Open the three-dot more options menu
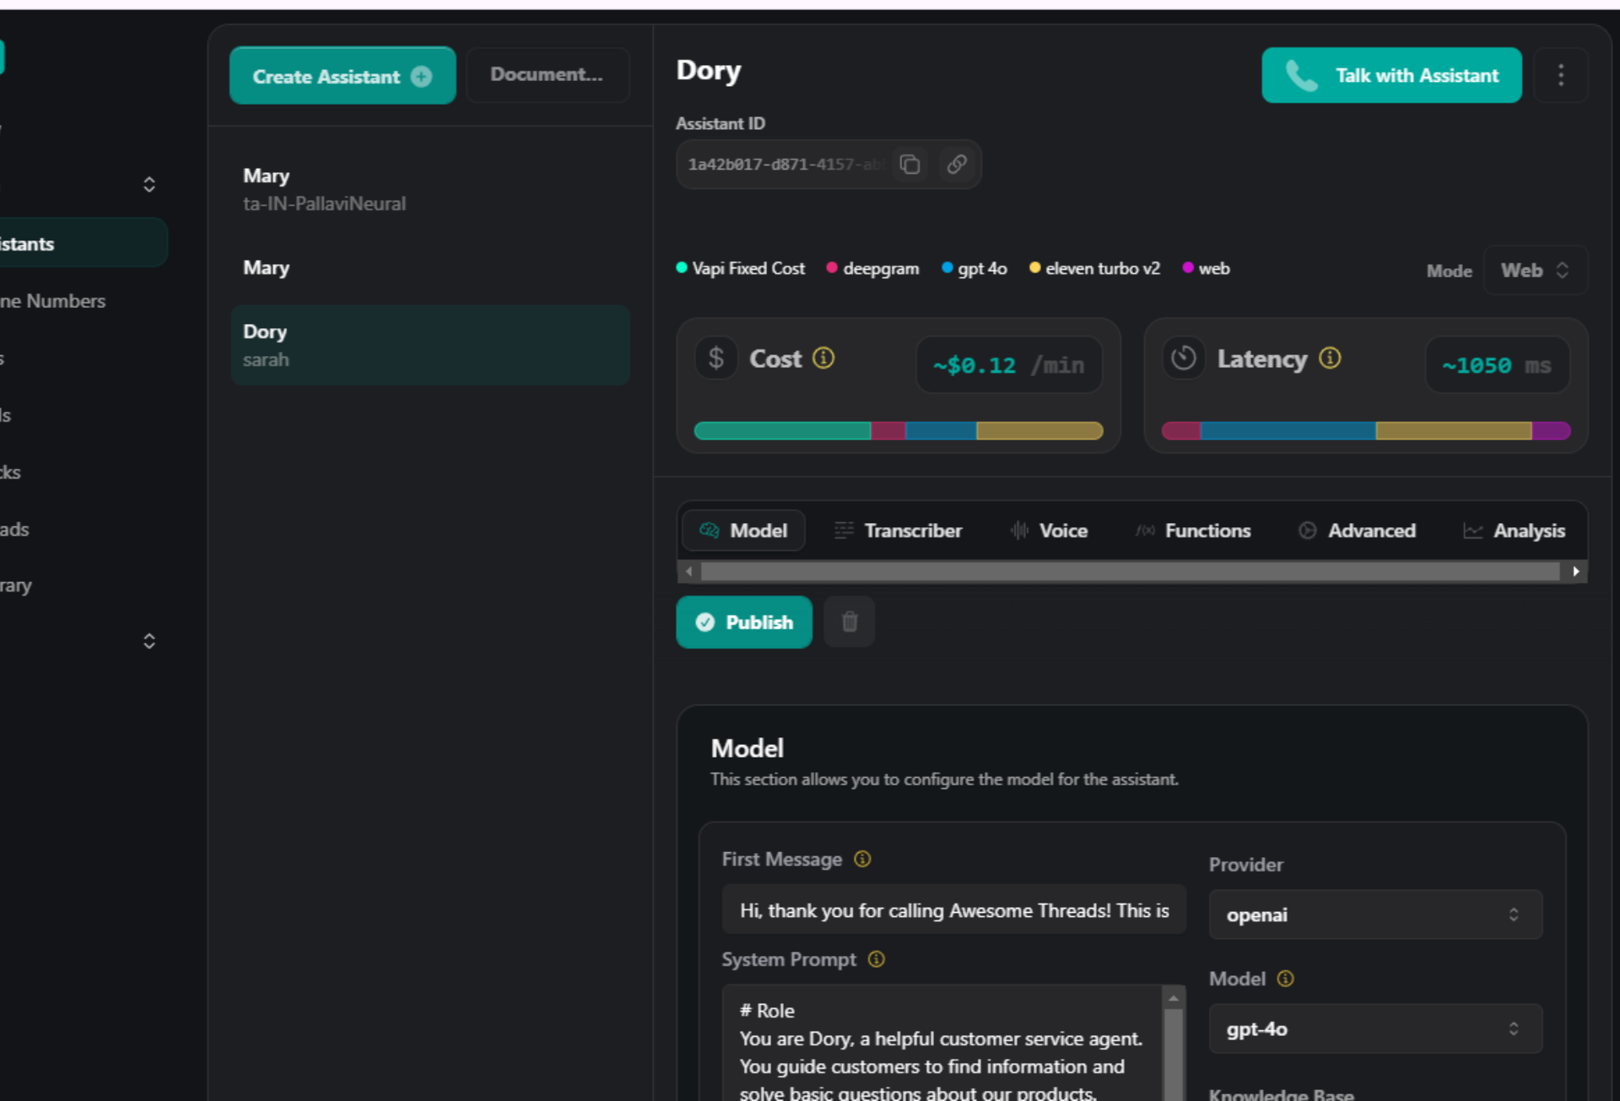The height and width of the screenshot is (1101, 1620). pyautogui.click(x=1560, y=75)
